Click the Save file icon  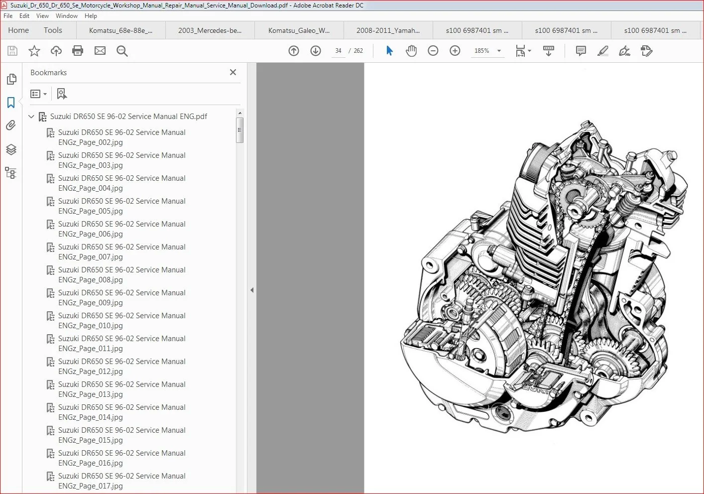click(12, 51)
